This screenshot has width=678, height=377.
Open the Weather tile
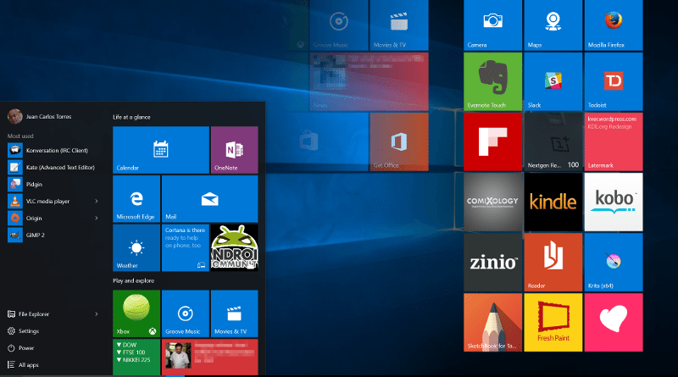tap(136, 247)
